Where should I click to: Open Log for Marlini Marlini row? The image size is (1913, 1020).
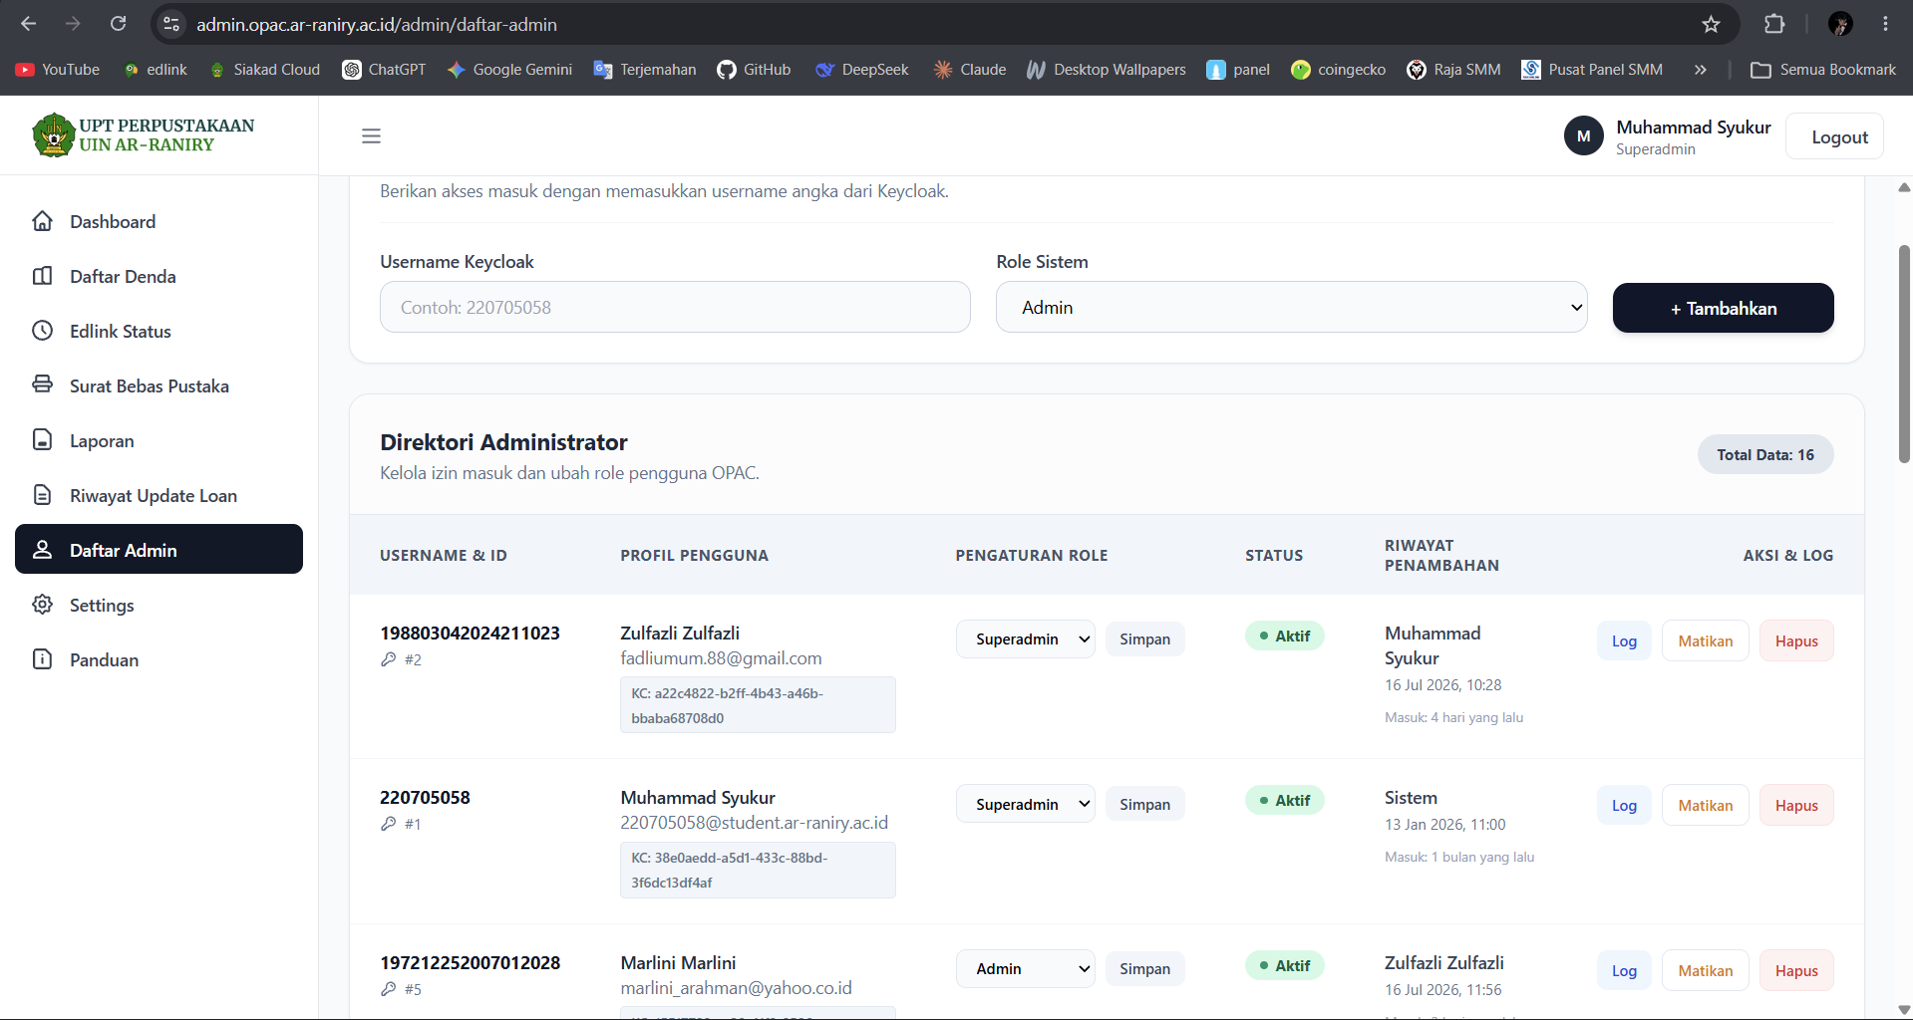pyautogui.click(x=1624, y=971)
